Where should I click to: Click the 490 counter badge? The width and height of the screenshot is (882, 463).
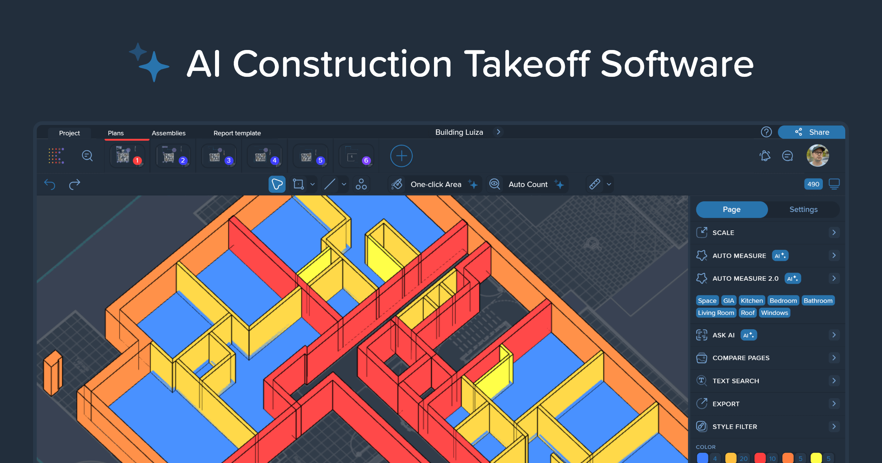[813, 184]
